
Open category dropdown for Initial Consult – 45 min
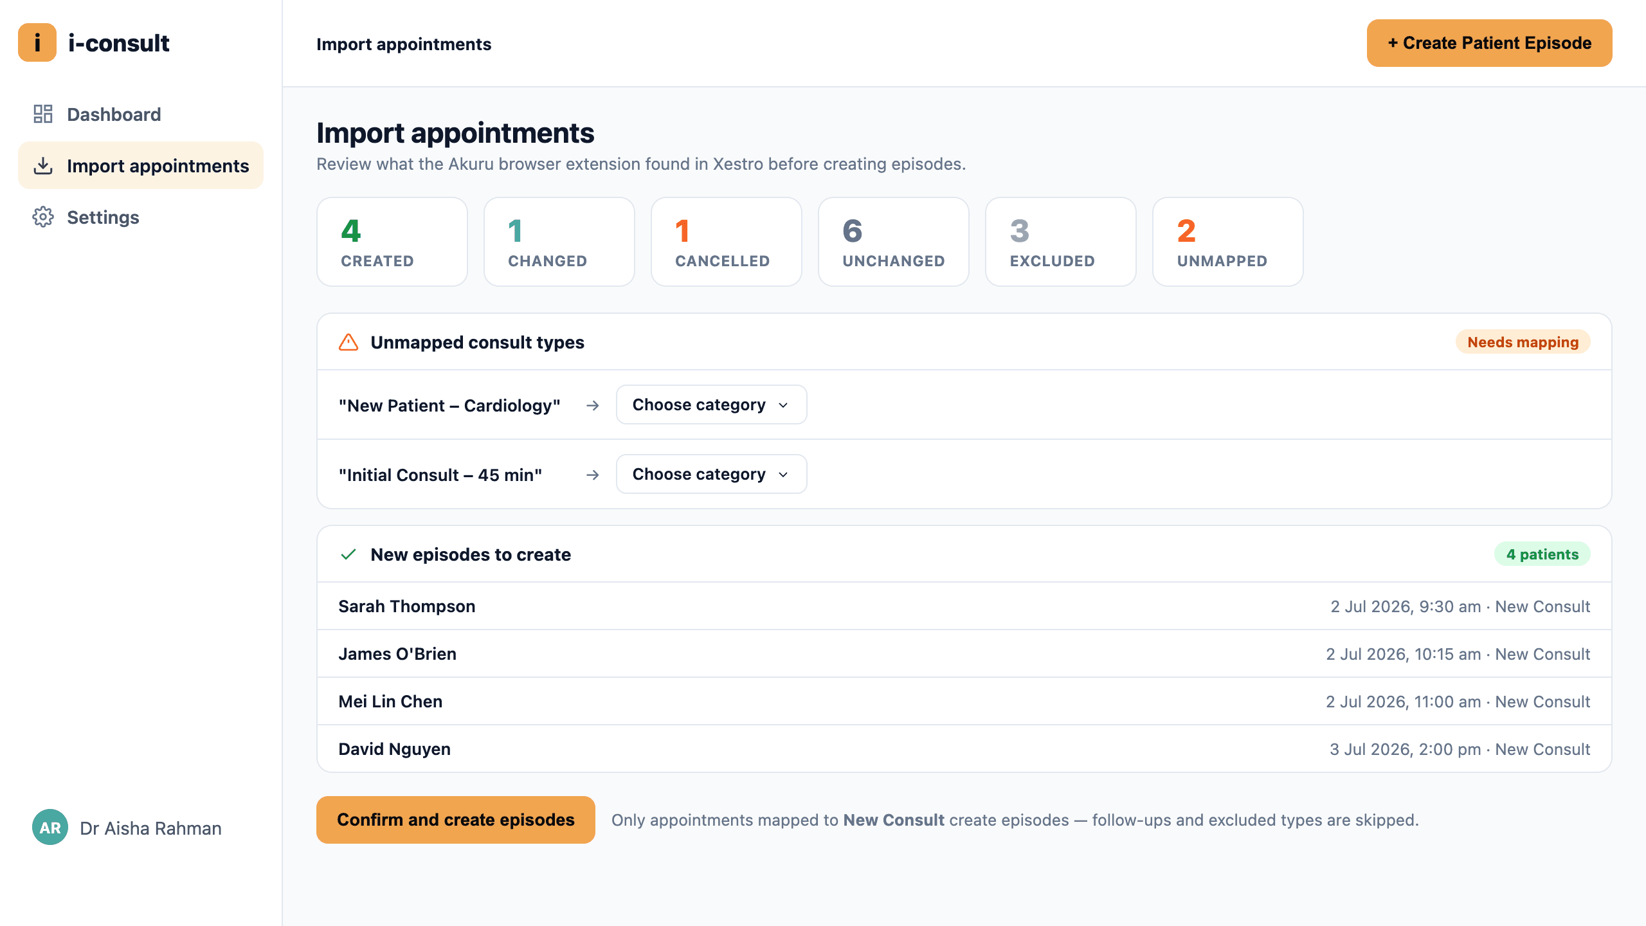click(711, 474)
